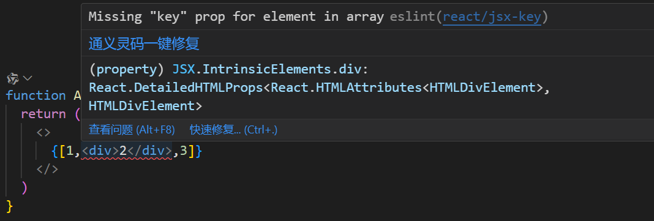Click the closing </div> tag in array
This screenshot has width=654, height=221.
click(x=149, y=151)
